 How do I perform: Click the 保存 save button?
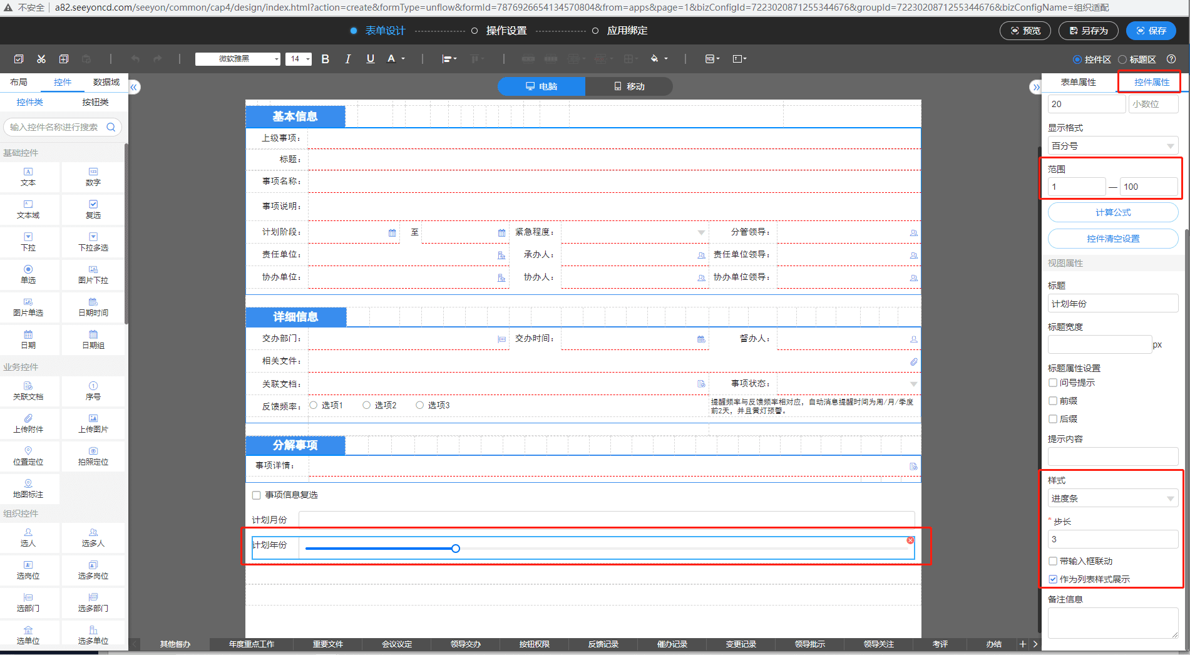(x=1151, y=31)
